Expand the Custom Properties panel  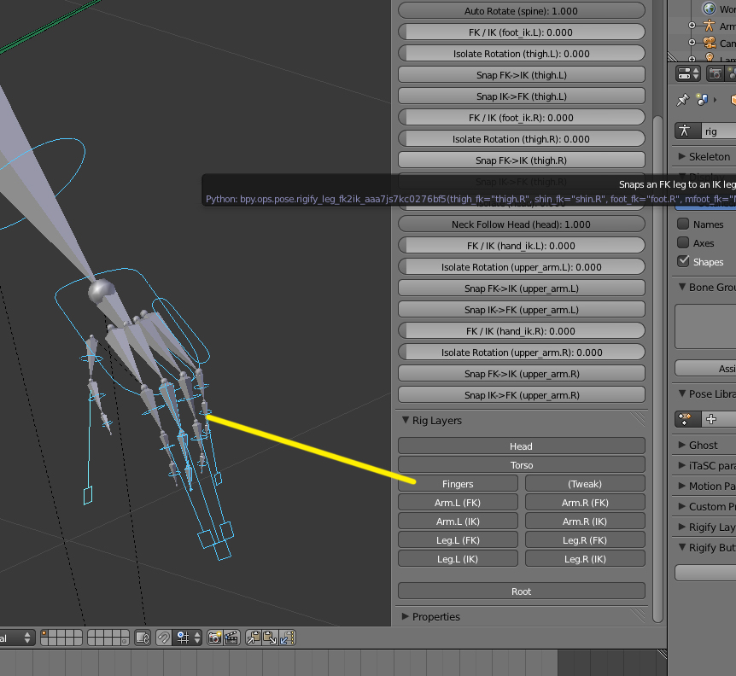tap(682, 506)
